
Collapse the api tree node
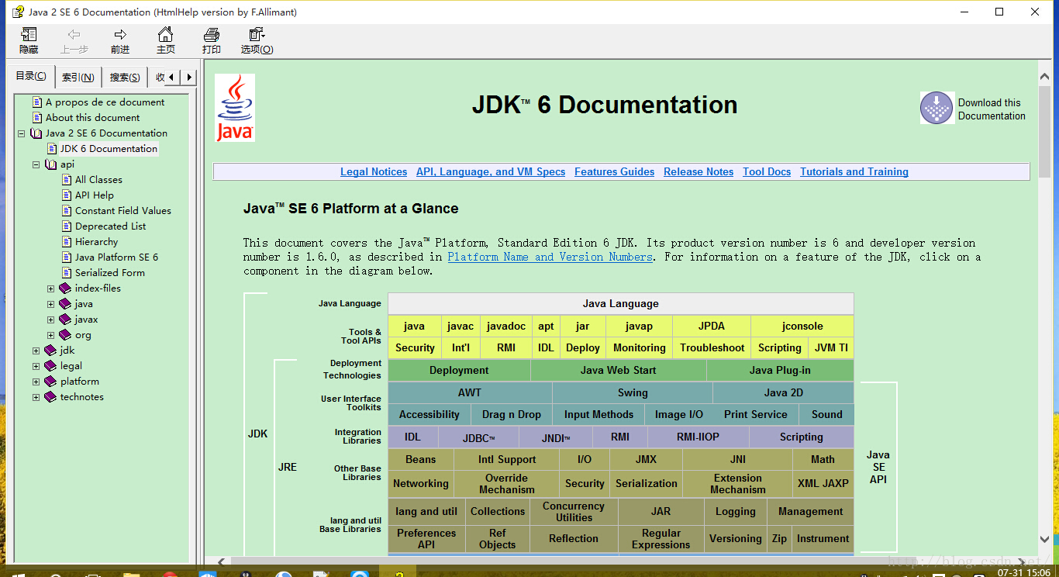coord(36,164)
